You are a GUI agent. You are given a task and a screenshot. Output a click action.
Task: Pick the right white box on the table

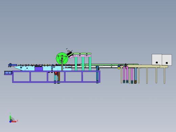[167, 60]
